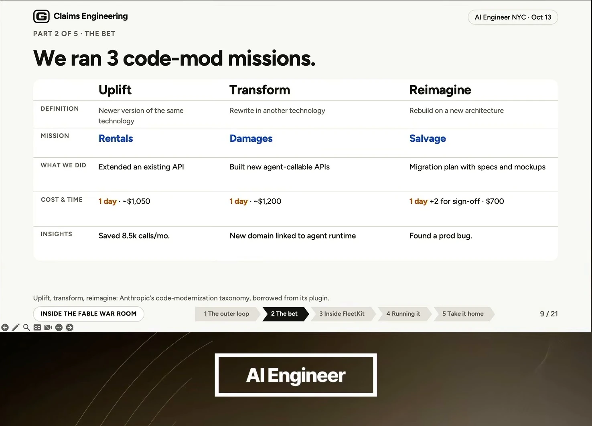Image resolution: width=592 pixels, height=426 pixels.
Task: Advance to next slide arrow
Action: 70,328
